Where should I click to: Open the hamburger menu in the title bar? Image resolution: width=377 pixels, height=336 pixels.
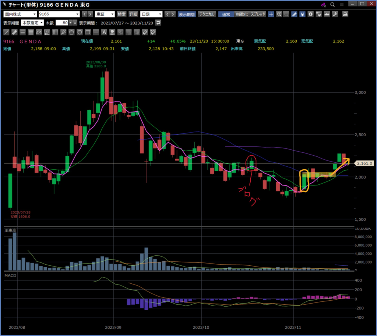(342, 4)
